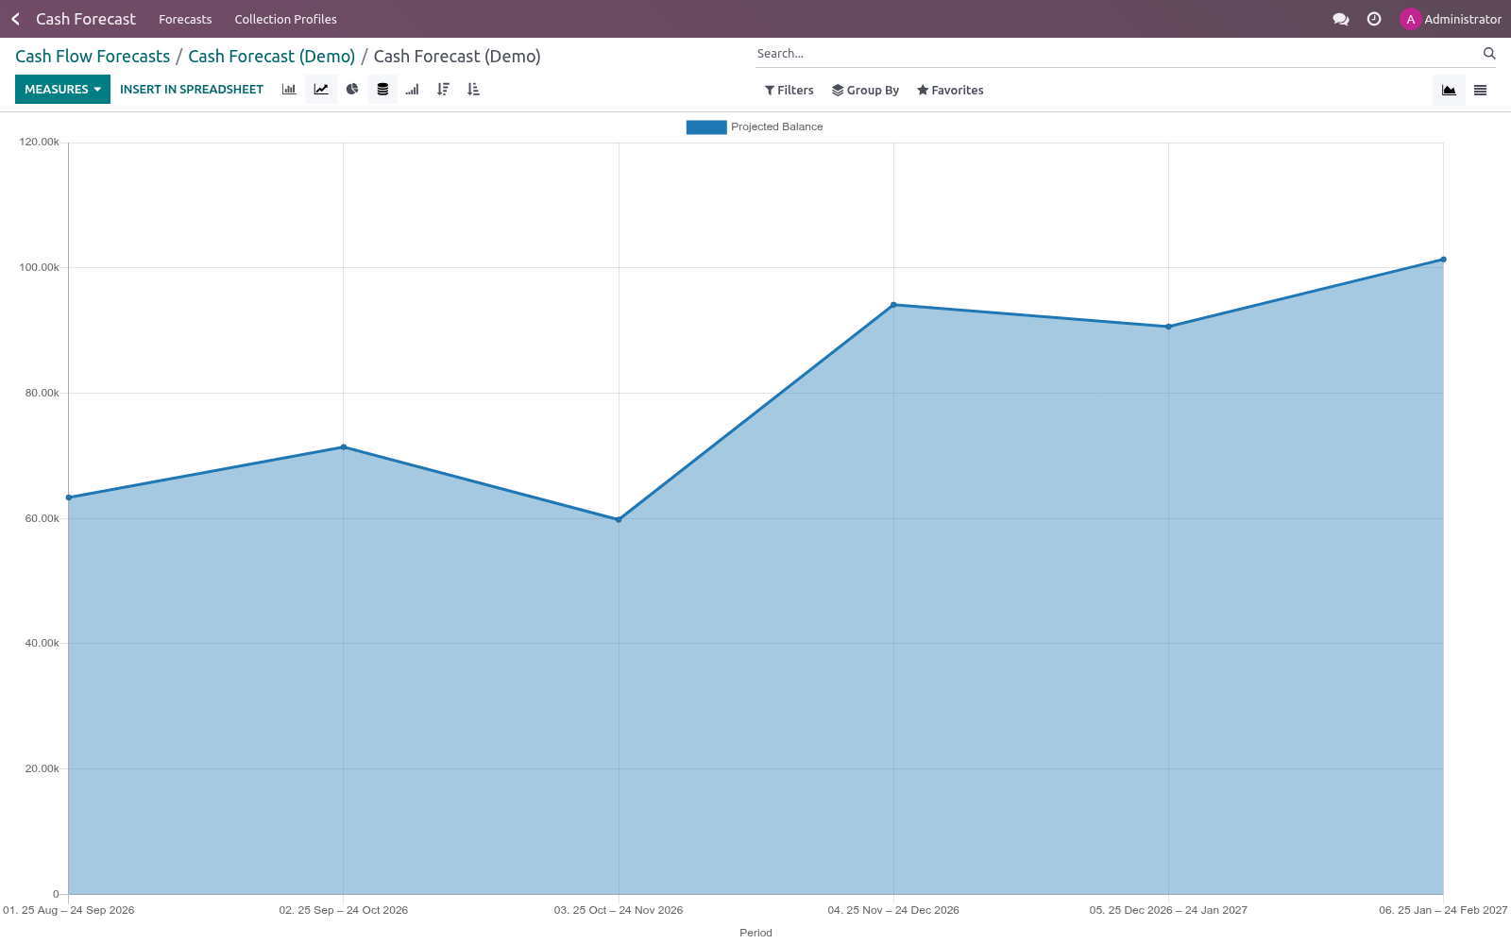The height and width of the screenshot is (944, 1511).
Task: Sort chart in ascending order
Action: coord(473,90)
